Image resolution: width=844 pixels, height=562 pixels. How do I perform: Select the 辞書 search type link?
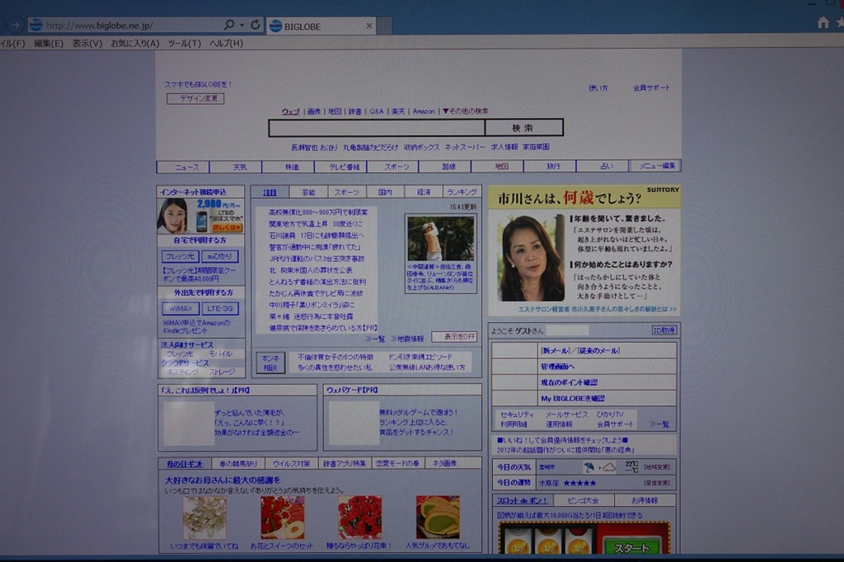(354, 111)
